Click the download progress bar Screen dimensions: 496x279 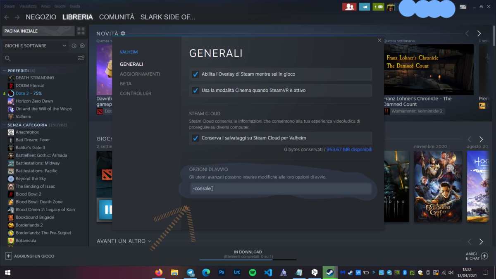coord(248,260)
